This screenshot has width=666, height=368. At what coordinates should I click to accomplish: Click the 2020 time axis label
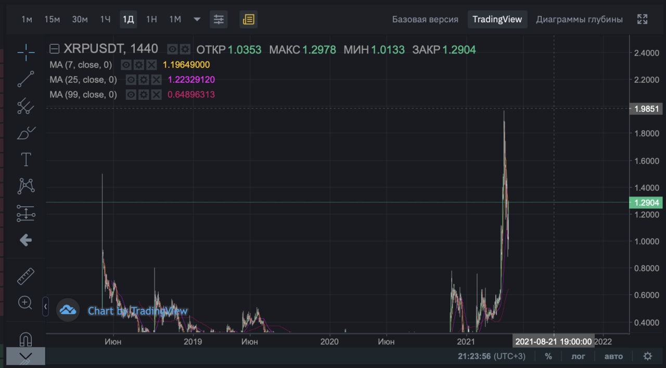pos(329,341)
